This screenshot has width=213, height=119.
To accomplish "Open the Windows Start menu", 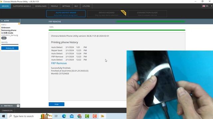I will tap(3, 116).
